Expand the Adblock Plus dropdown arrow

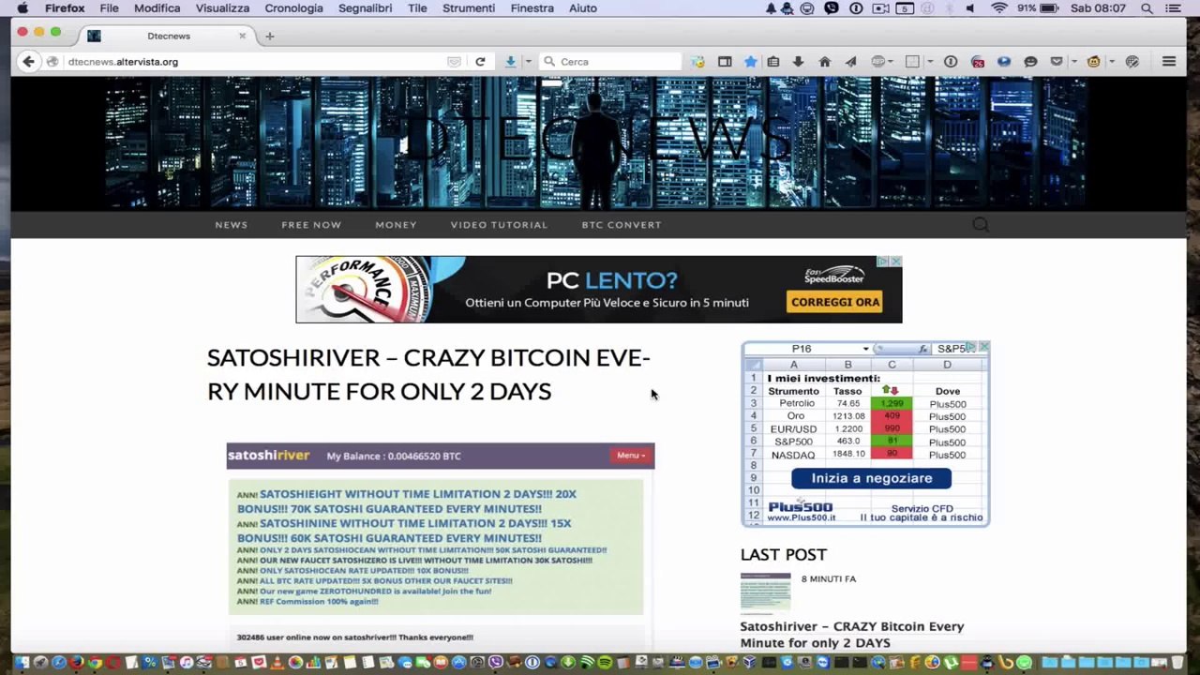click(891, 62)
